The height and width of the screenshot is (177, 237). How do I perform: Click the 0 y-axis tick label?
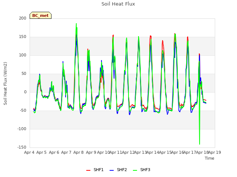pyautogui.click(x=25, y=92)
